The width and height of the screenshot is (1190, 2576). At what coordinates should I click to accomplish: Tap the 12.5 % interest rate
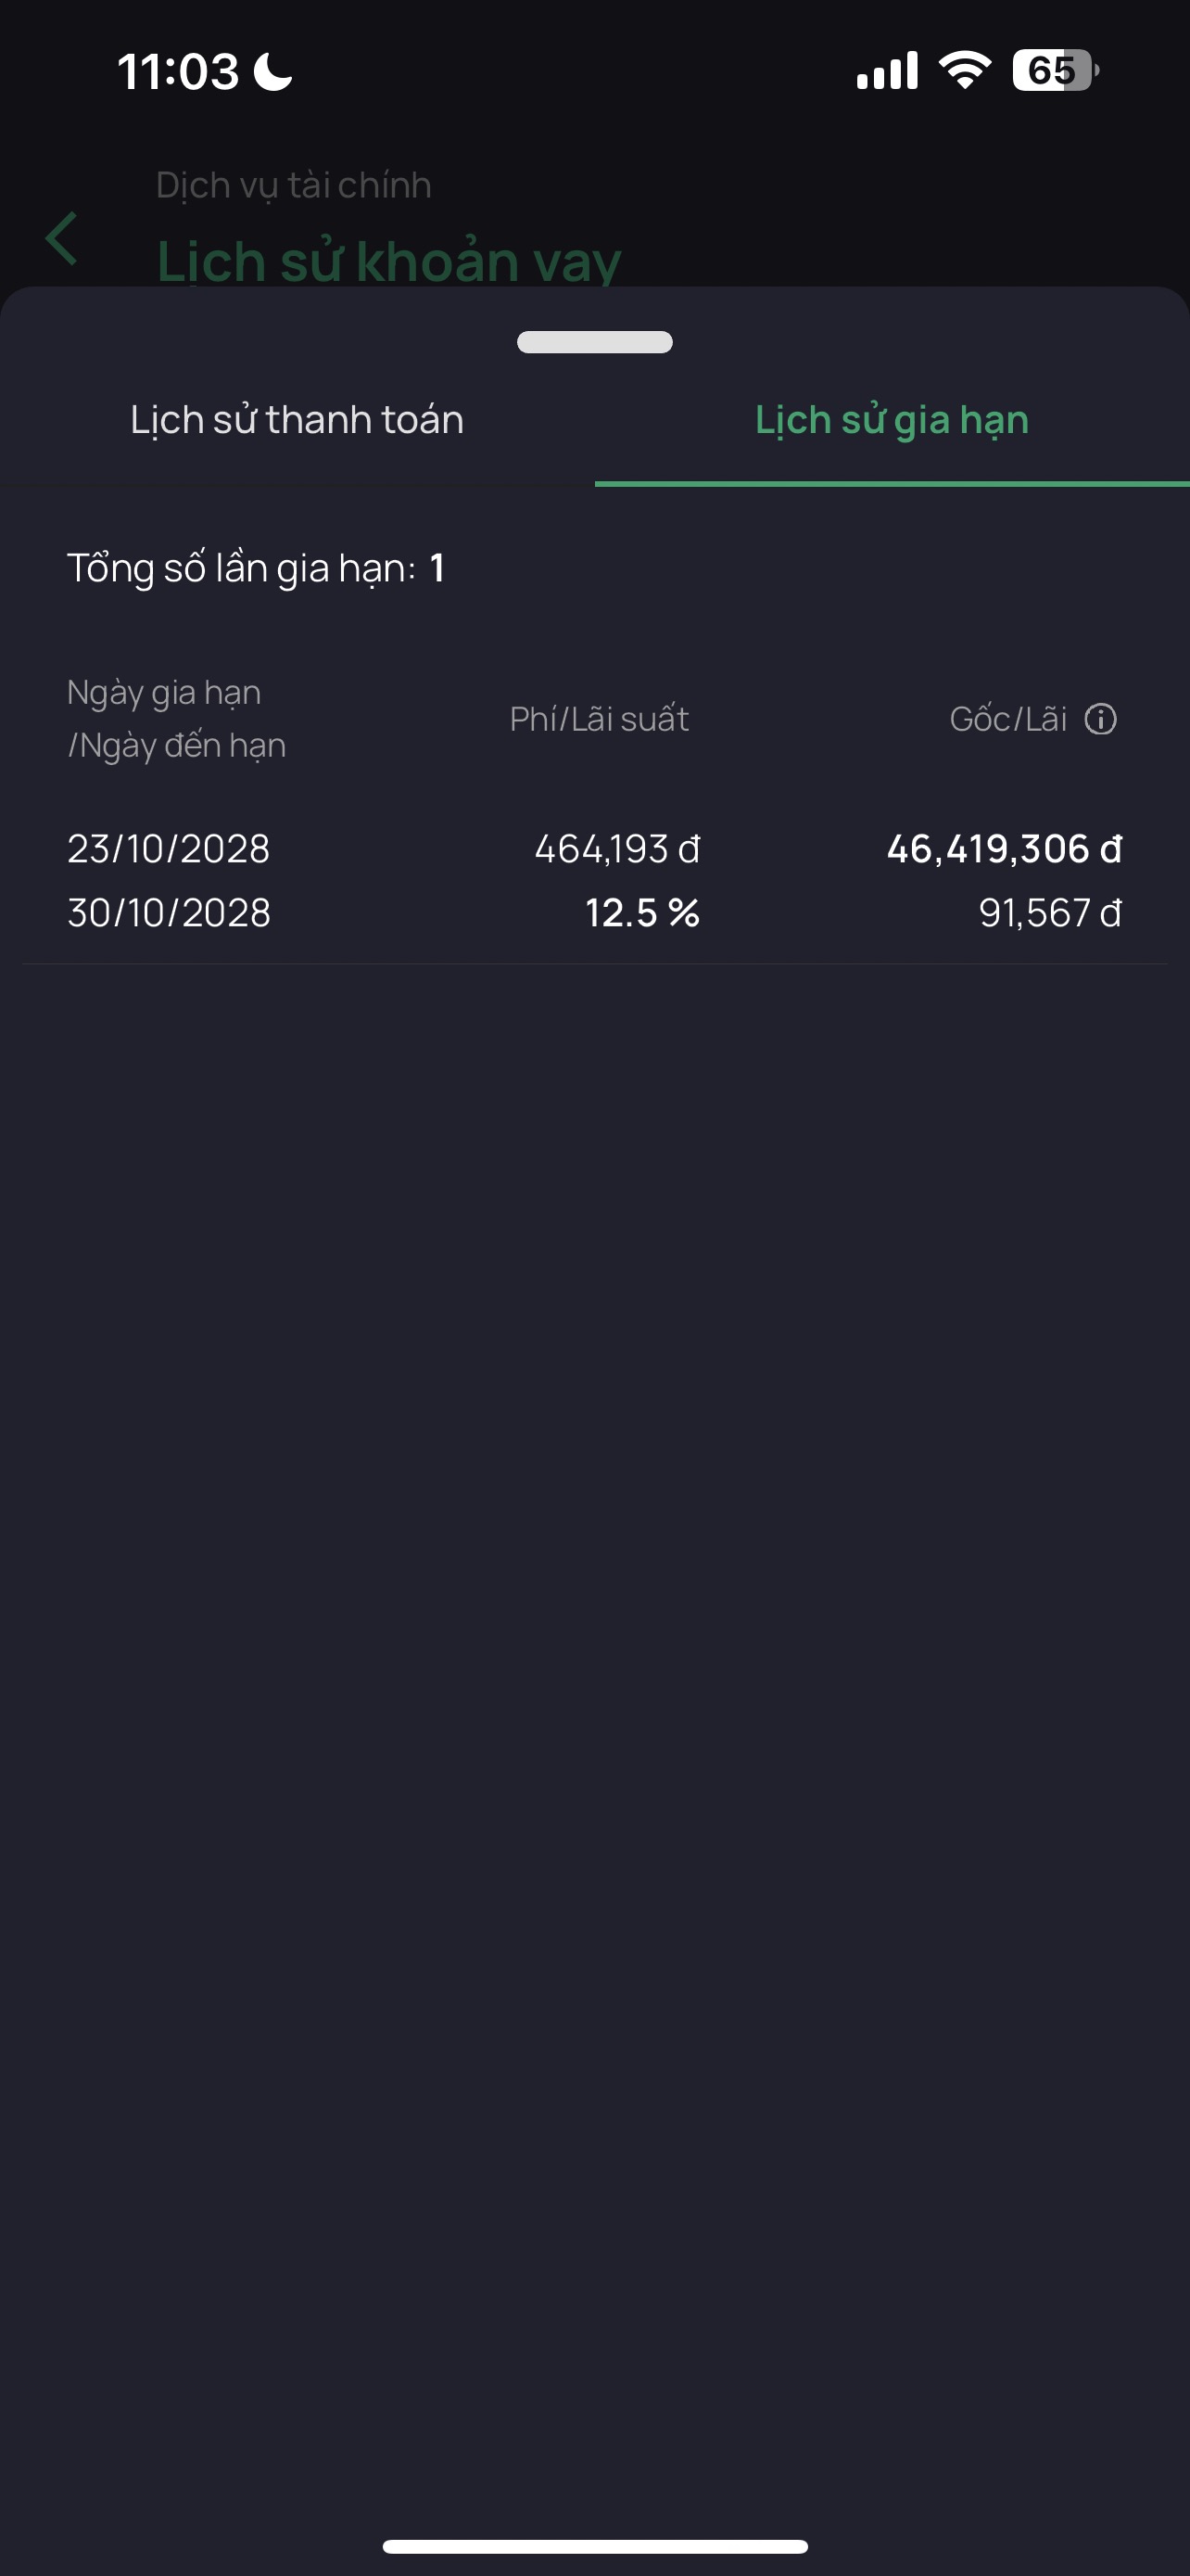641,913
